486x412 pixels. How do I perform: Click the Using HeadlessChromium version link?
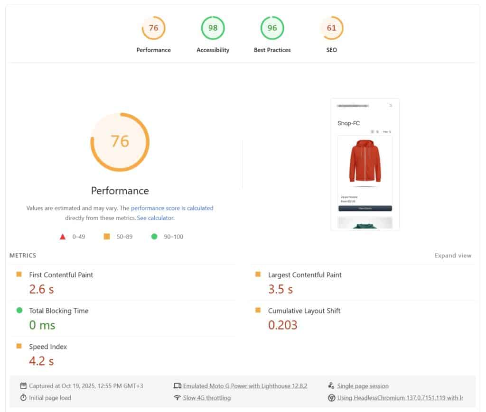pyautogui.click(x=400, y=398)
